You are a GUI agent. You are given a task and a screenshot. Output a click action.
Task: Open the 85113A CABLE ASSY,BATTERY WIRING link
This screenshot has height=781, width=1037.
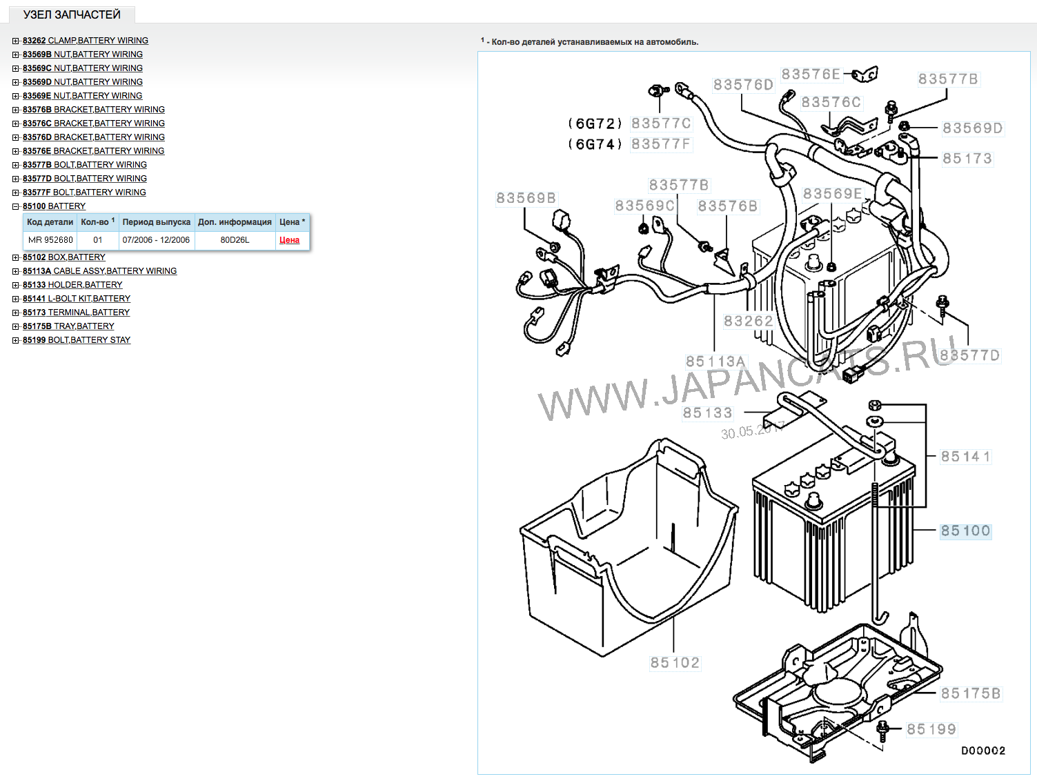tap(99, 271)
